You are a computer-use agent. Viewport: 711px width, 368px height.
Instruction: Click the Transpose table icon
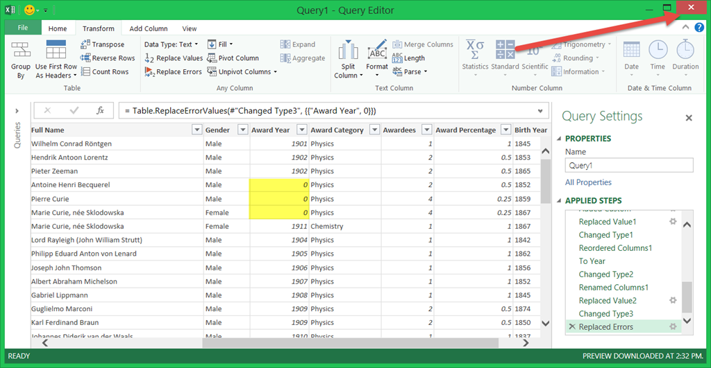(85, 44)
